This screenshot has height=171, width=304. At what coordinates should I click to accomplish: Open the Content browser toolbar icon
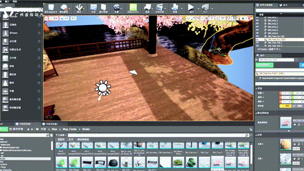94,9
